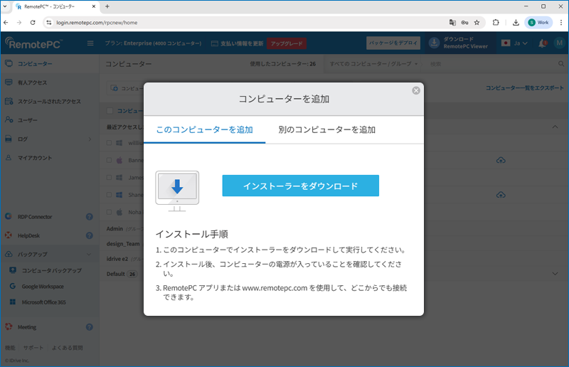
Task: Open the Ja language dropdown
Action: (x=514, y=43)
